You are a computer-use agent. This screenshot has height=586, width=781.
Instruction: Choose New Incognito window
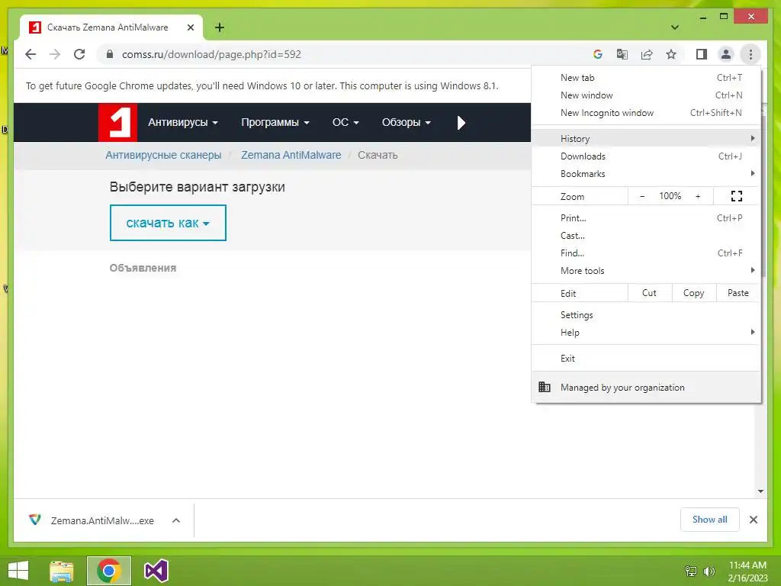pos(646,113)
